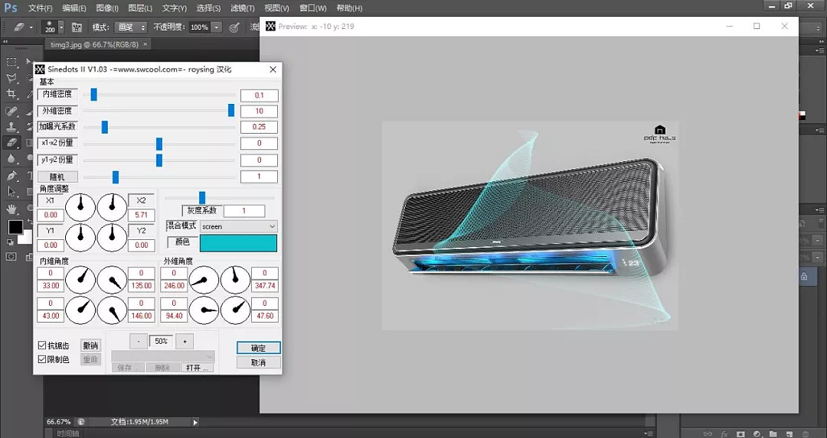The image size is (827, 438).
Task: Open the 窗口(W) menu
Action: point(312,8)
